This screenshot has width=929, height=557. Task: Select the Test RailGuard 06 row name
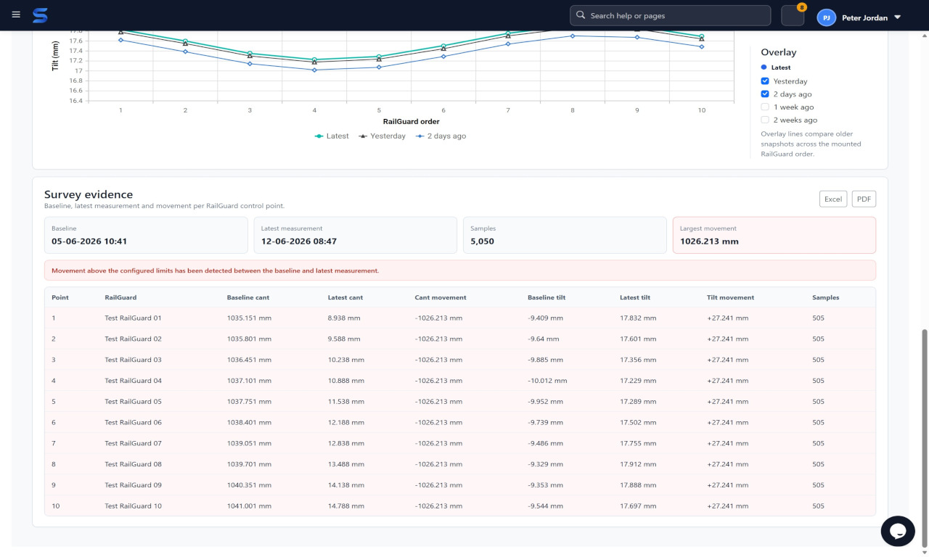133,422
